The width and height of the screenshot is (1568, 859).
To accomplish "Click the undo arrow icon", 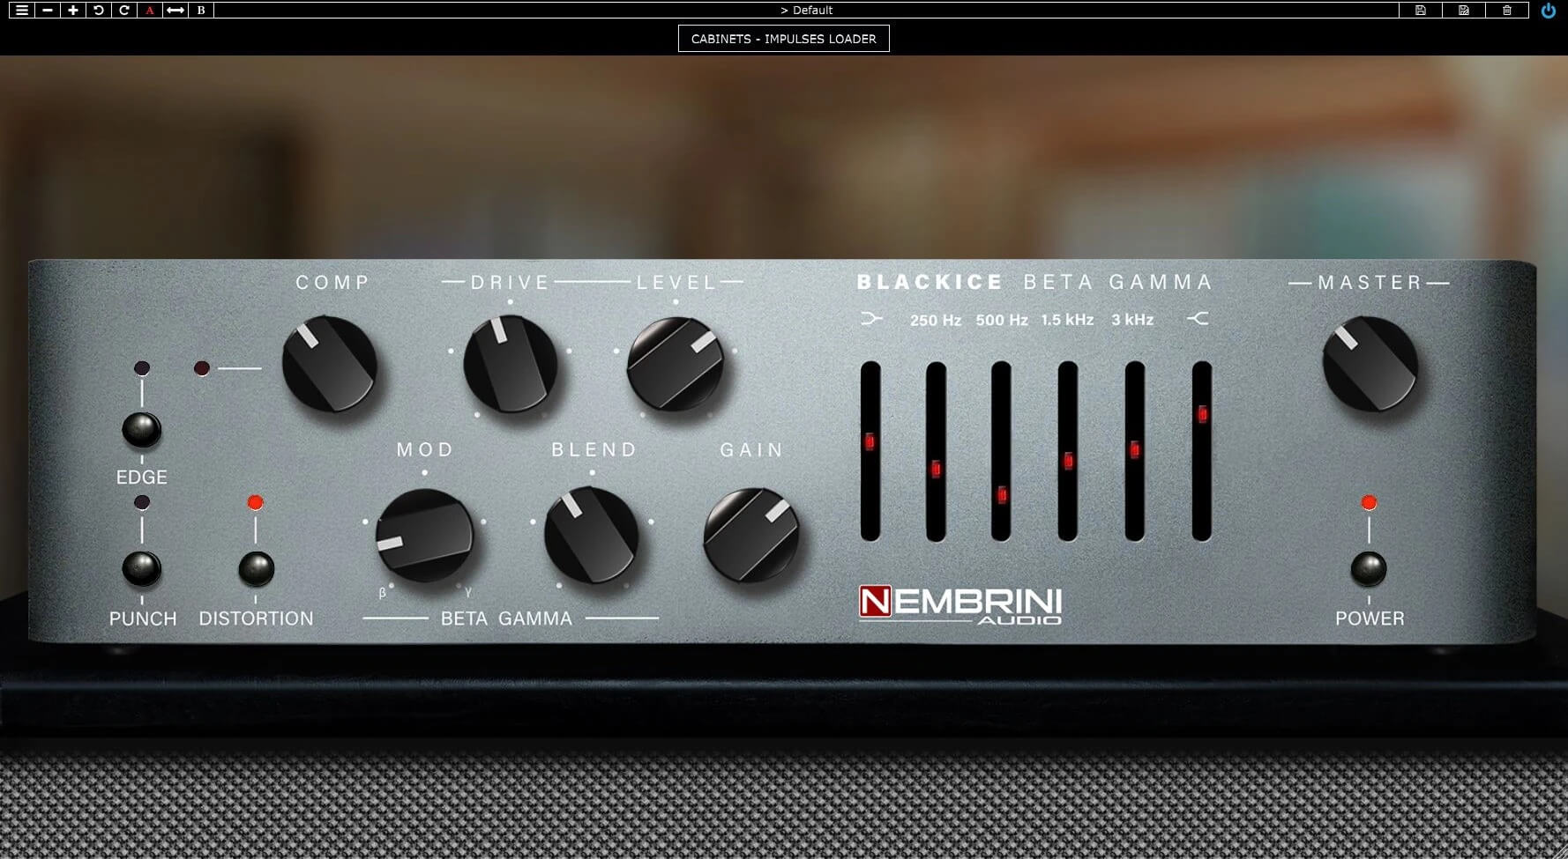I will tap(99, 11).
